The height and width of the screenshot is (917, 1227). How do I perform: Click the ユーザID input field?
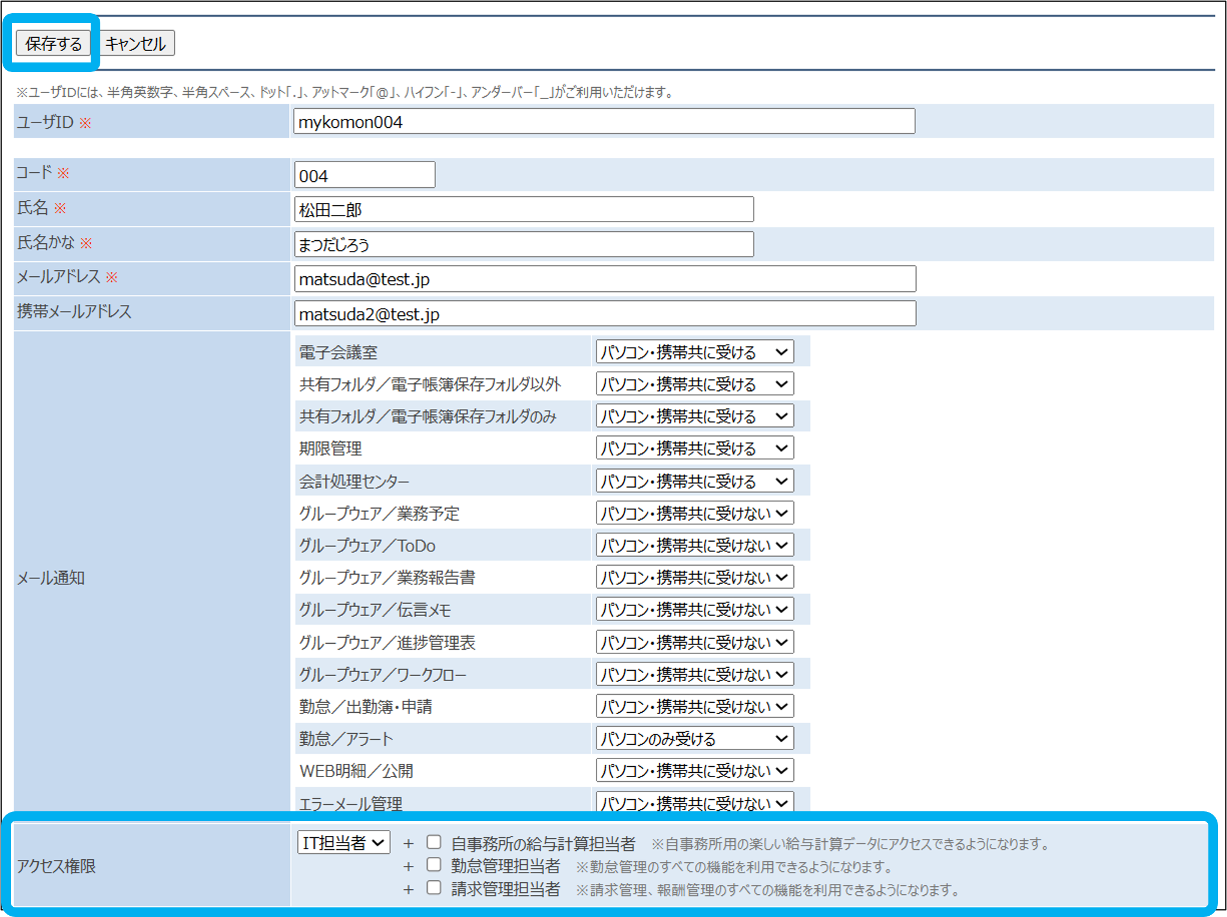tap(604, 122)
